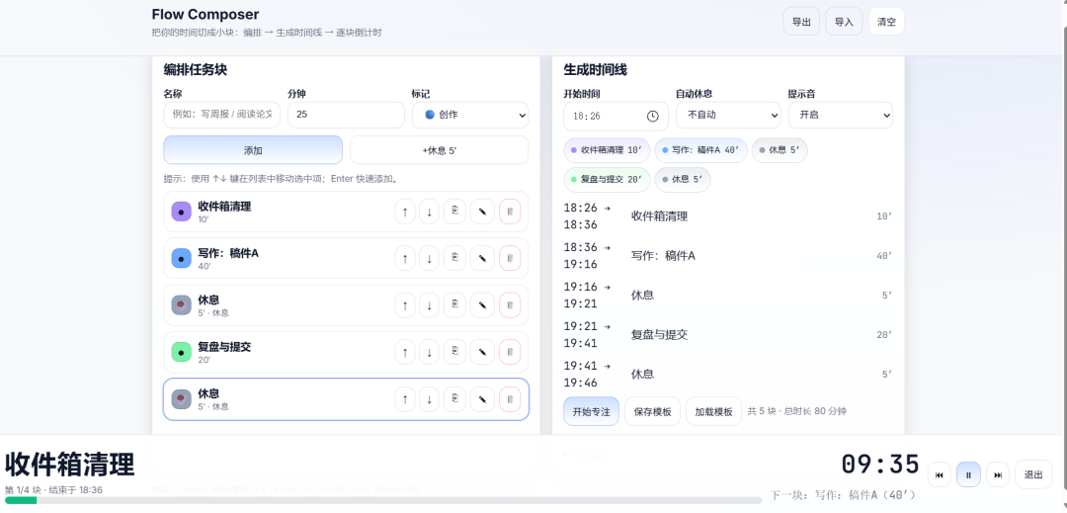Click the 复盘与提交 20′ chip
The image size is (1067, 513).
pyautogui.click(x=607, y=179)
